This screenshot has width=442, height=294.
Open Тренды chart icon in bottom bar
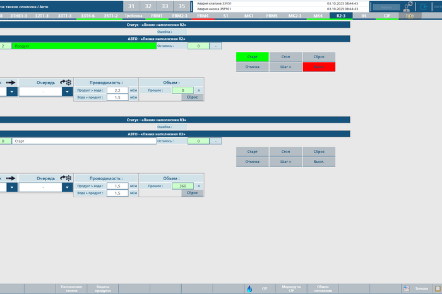point(404,289)
